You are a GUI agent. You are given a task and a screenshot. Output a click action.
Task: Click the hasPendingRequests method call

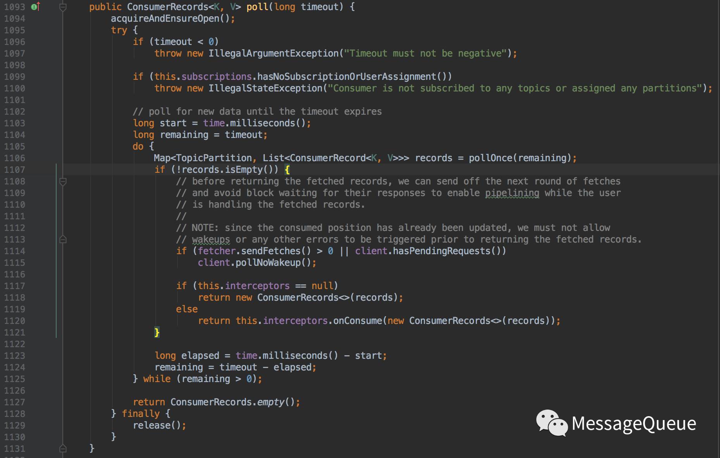(442, 251)
